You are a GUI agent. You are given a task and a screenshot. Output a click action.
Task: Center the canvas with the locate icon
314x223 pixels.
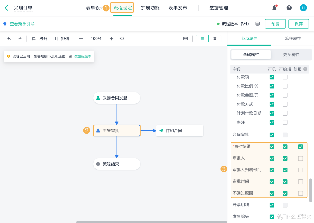tap(122, 39)
